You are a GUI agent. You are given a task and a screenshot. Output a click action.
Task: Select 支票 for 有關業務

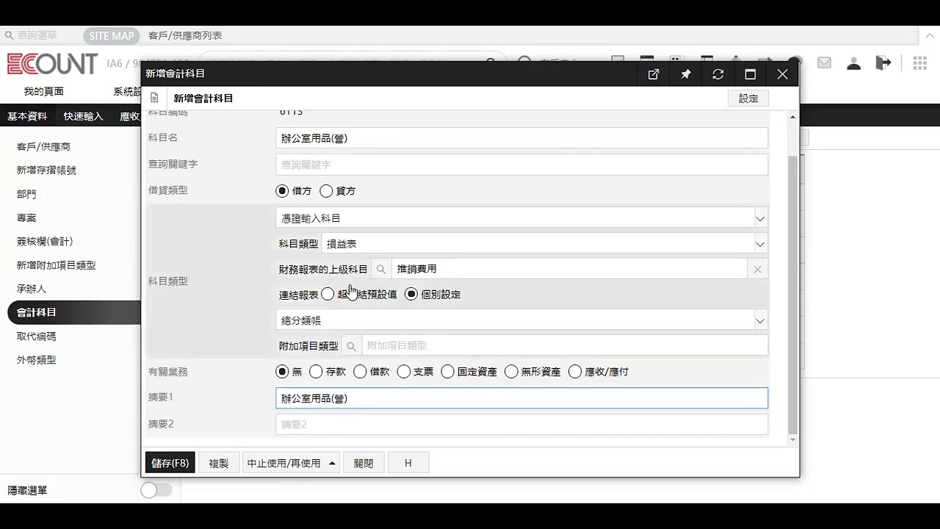coord(403,372)
